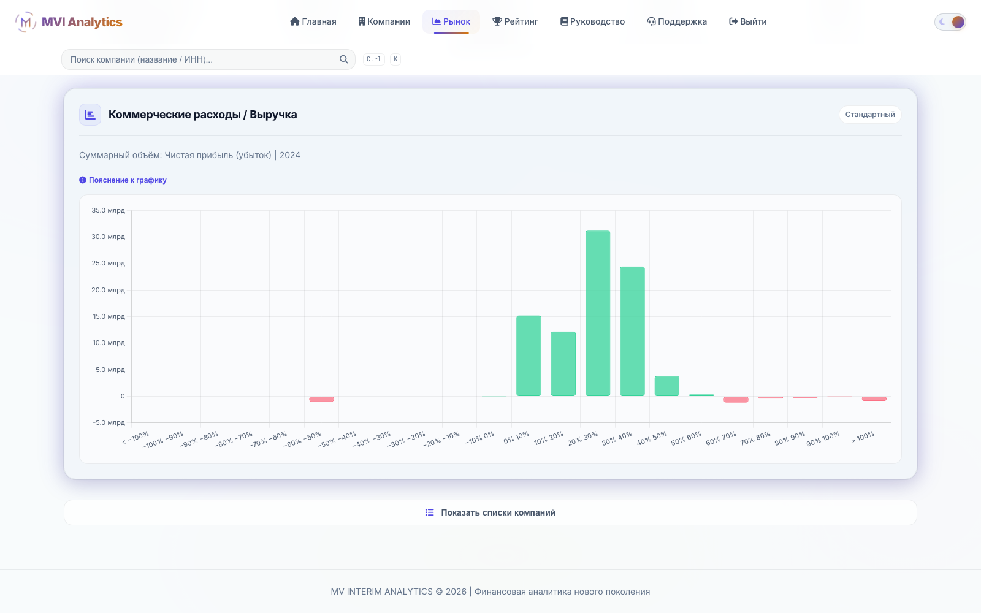Open the Руководство menu item

pos(593,21)
